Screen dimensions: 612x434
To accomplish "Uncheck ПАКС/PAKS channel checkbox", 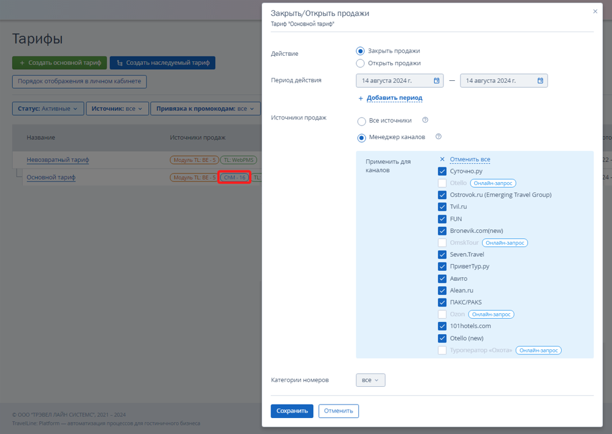I will coord(442,302).
